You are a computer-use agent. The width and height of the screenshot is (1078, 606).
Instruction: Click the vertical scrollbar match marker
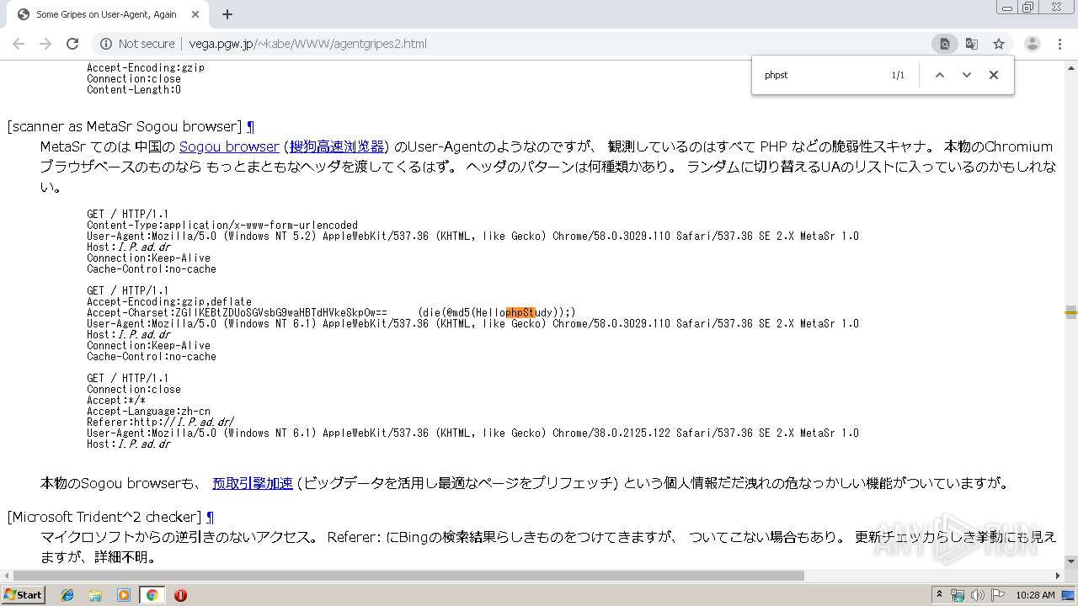tap(1071, 313)
